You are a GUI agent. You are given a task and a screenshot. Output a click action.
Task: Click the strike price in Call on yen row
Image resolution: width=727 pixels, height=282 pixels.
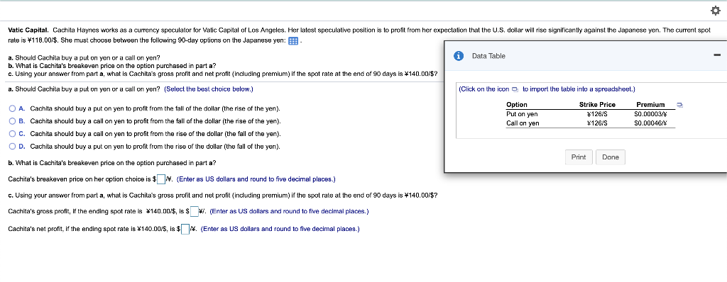(x=597, y=123)
